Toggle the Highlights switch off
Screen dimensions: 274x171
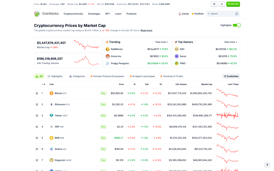click(237, 25)
